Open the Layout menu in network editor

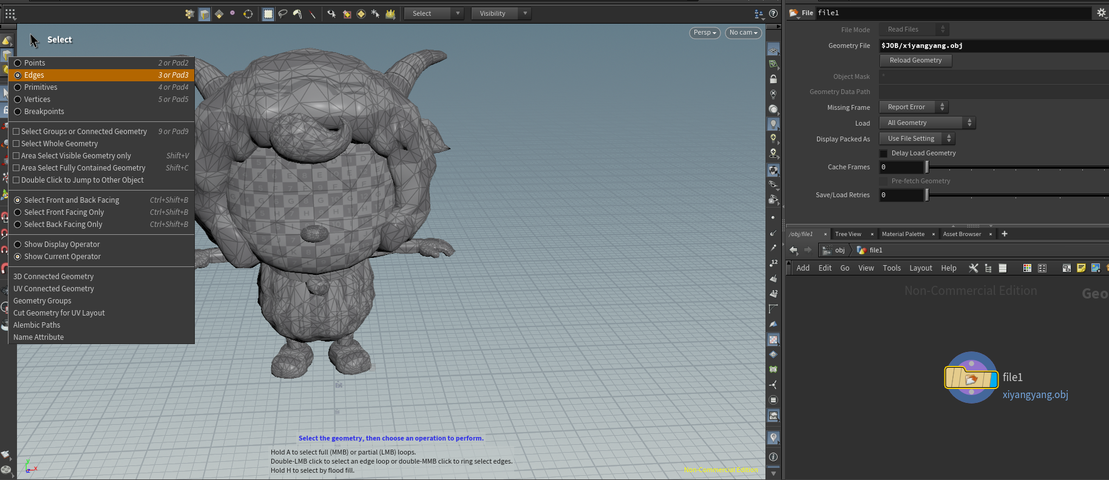920,268
